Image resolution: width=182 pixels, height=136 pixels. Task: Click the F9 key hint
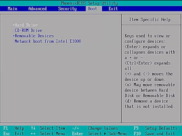[136, 128]
